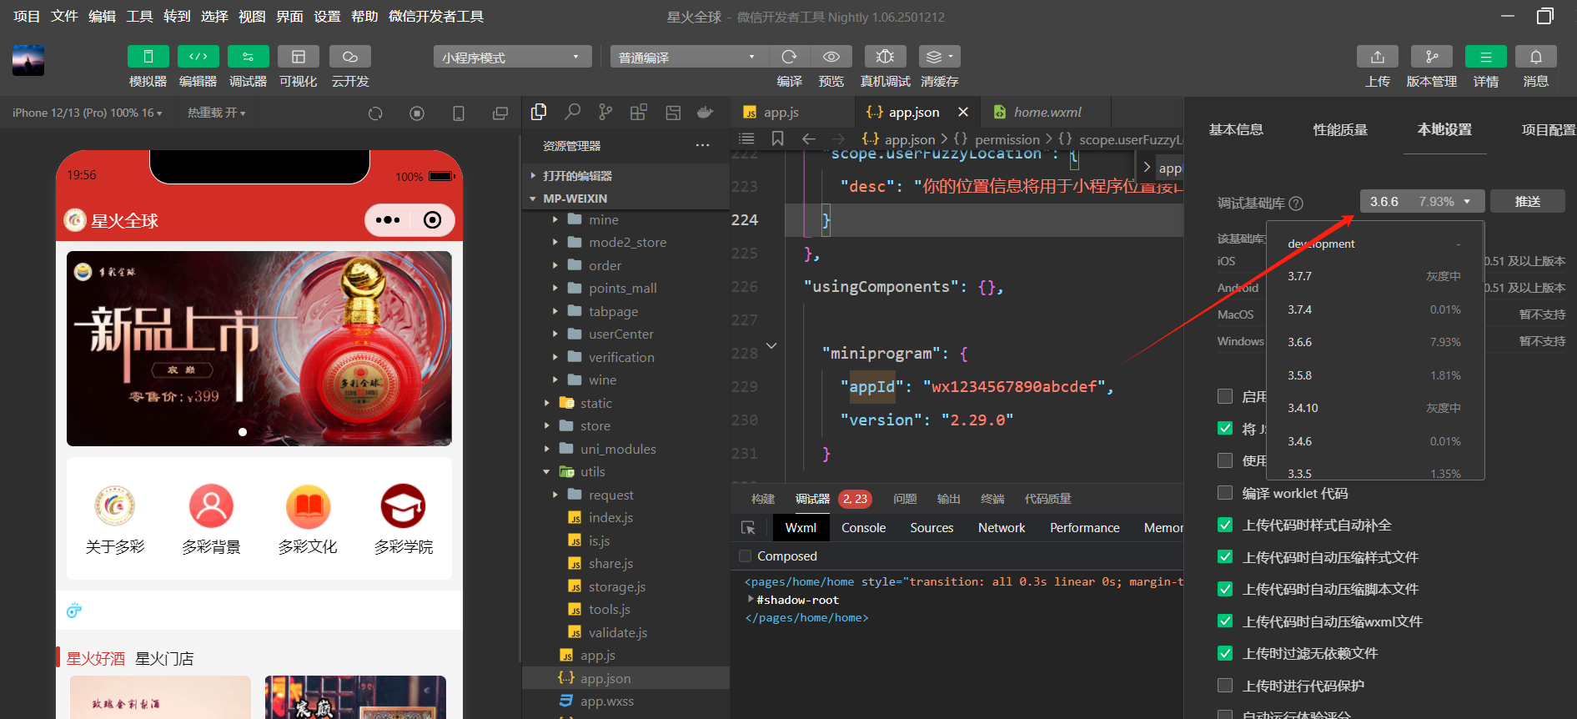The image size is (1577, 719).
Task: Open version management (版本管理)
Action: [1432, 57]
